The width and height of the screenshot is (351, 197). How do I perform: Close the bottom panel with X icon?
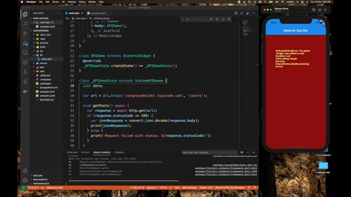(253, 152)
